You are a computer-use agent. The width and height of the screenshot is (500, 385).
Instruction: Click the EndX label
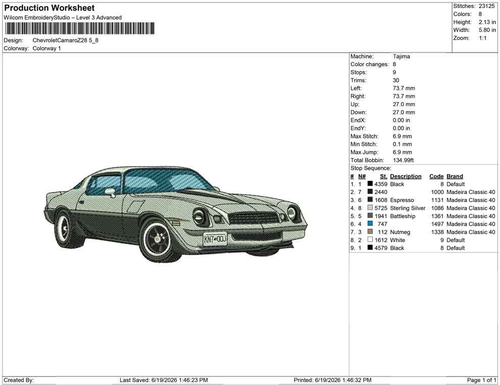coord(358,120)
